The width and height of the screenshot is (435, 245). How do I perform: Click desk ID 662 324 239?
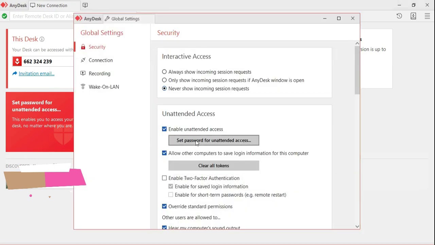(x=38, y=61)
